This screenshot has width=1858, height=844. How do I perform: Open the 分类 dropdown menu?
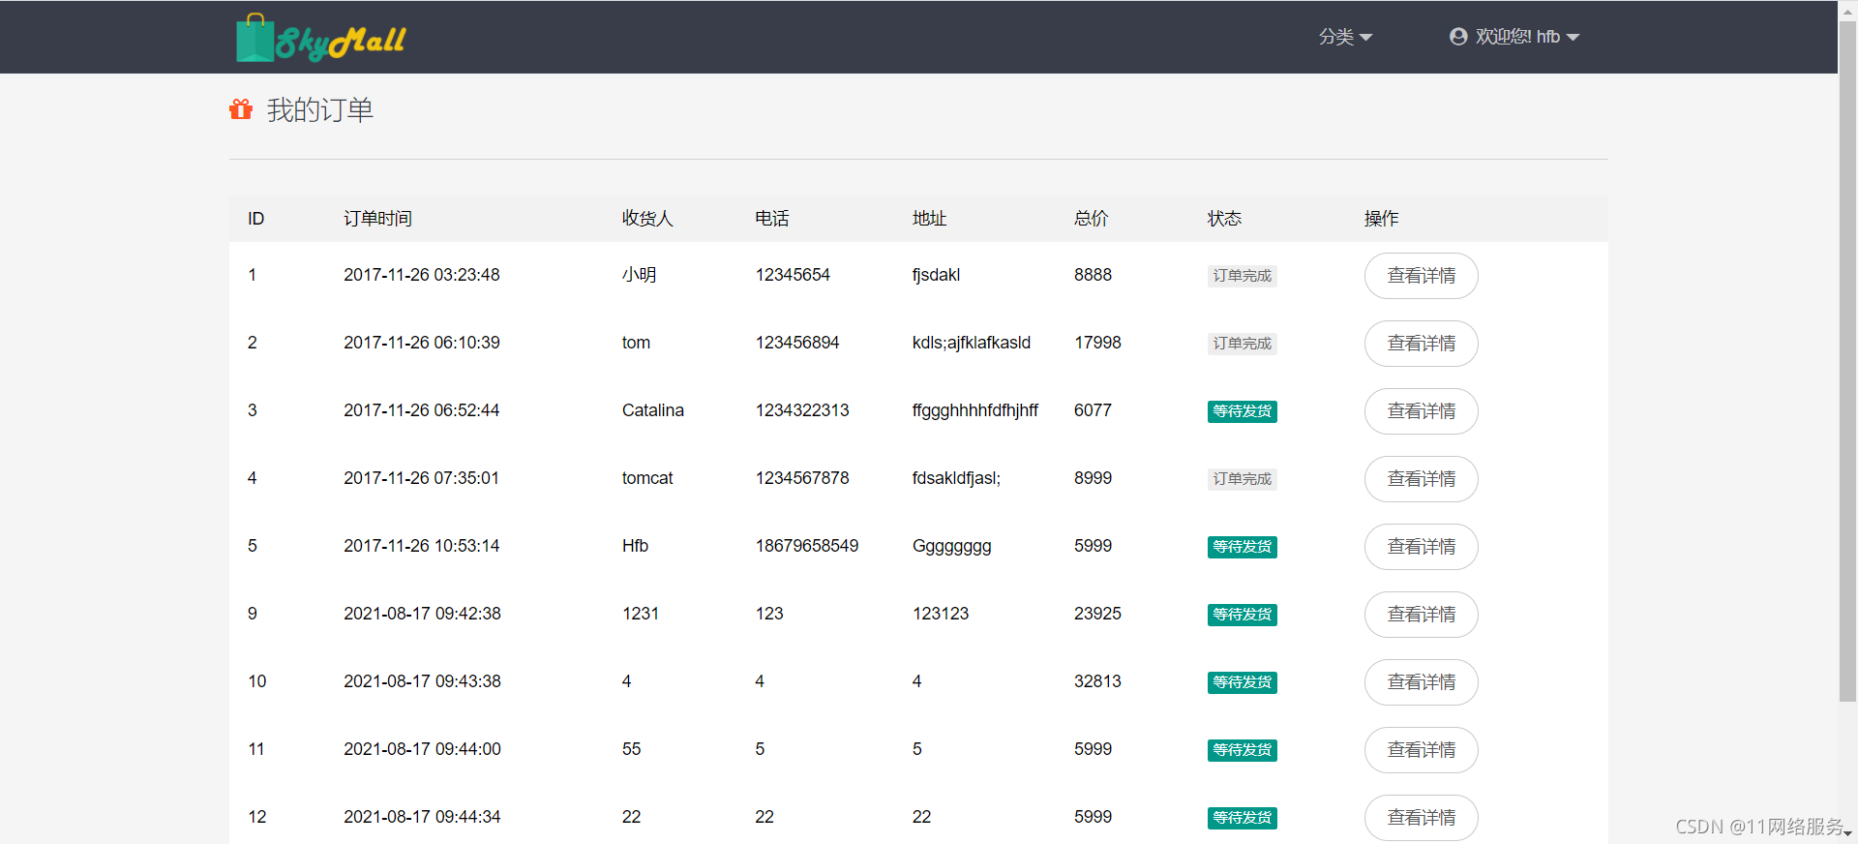[1345, 37]
